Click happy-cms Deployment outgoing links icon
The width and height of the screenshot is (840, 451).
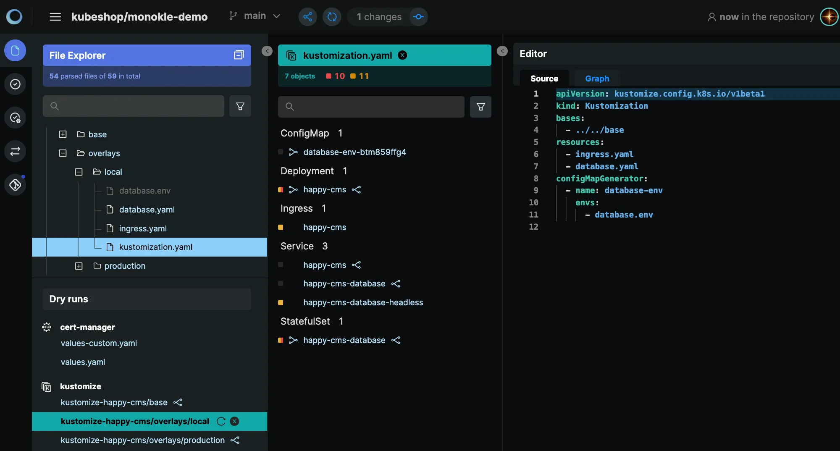pos(357,190)
